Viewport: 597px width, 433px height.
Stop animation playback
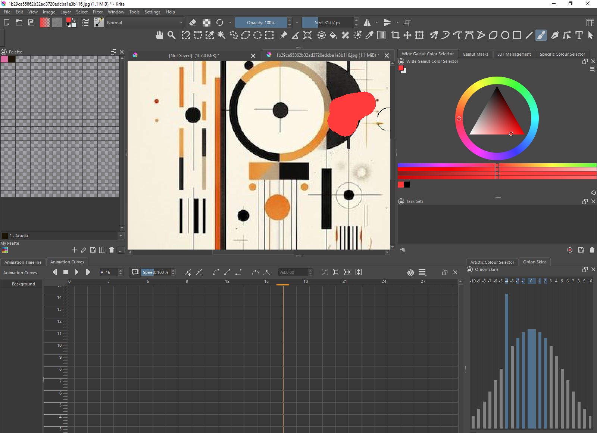coord(66,272)
